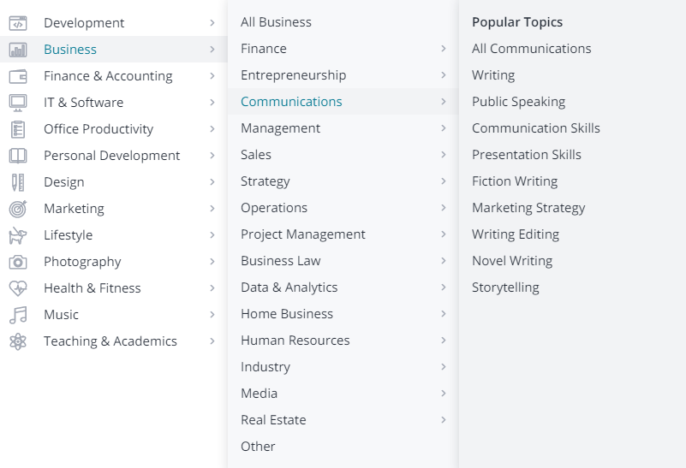Viewport: 686px width, 468px height.
Task: Expand the Real Estate submenu arrow
Action: pos(444,420)
